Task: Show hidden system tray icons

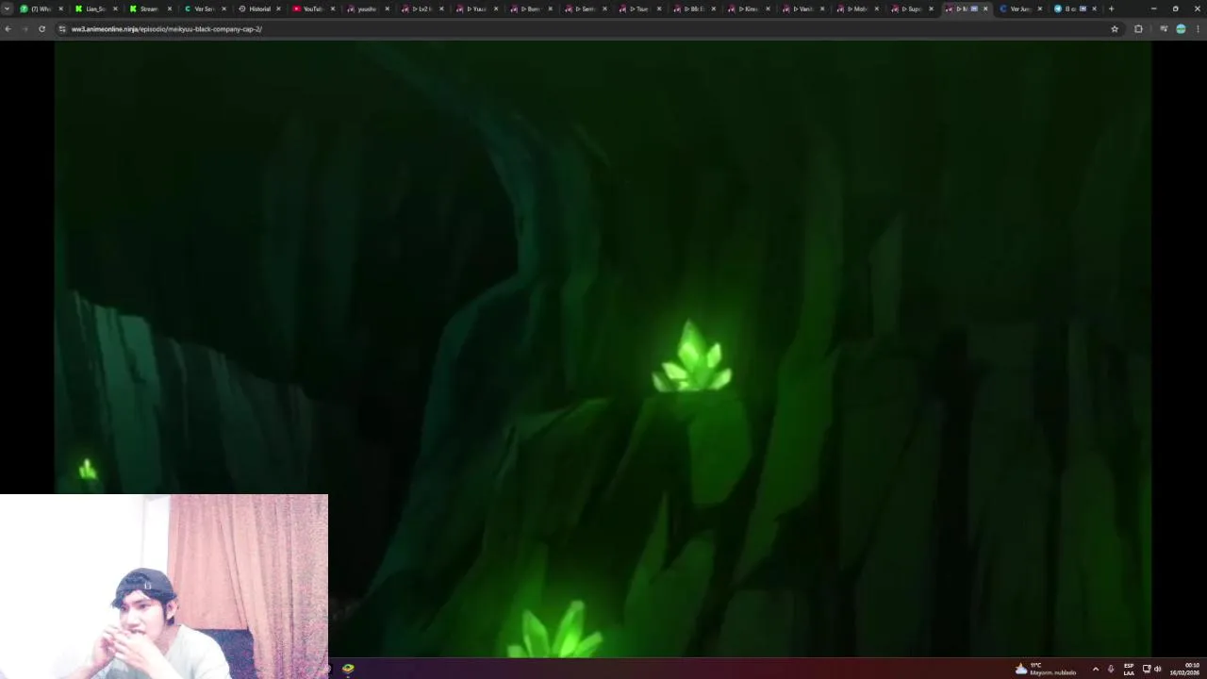Action: pyautogui.click(x=1095, y=669)
